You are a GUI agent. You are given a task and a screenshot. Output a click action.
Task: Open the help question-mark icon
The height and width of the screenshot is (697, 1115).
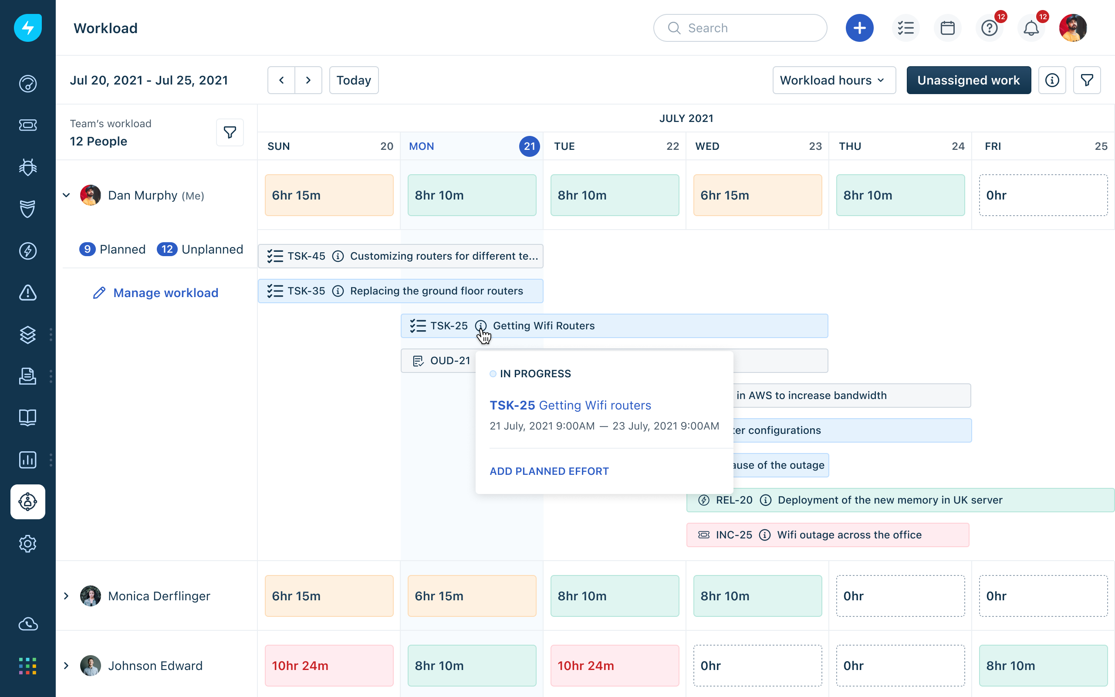point(990,27)
